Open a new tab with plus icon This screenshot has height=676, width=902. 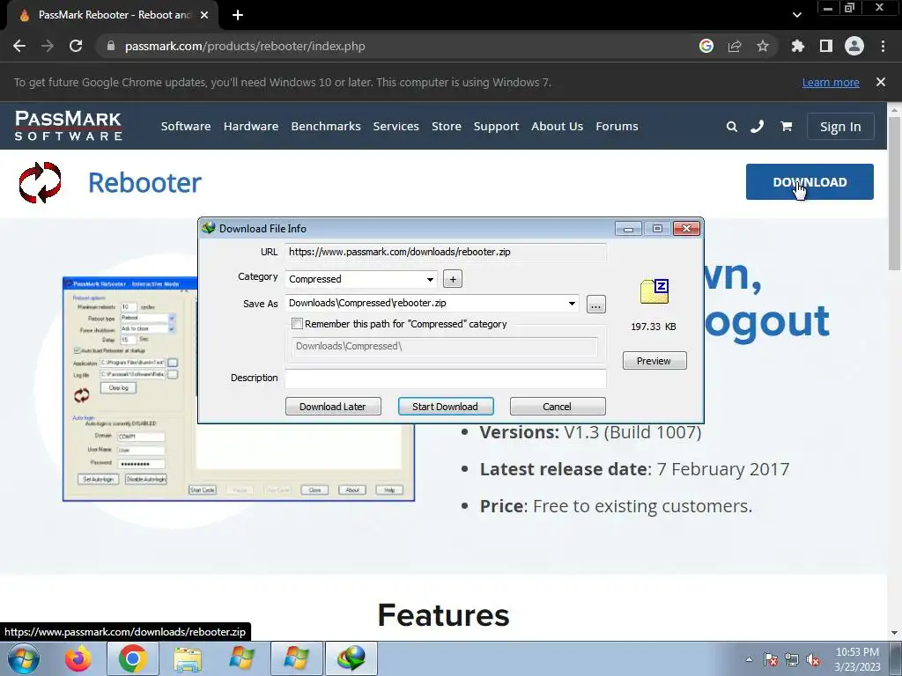(x=238, y=15)
